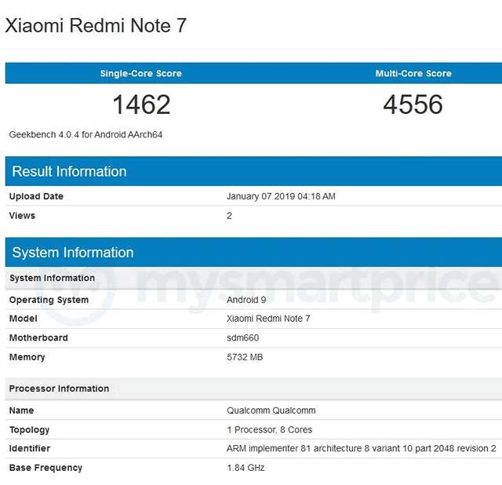
Task: Select the single-core score value 1462
Action: coord(141,104)
